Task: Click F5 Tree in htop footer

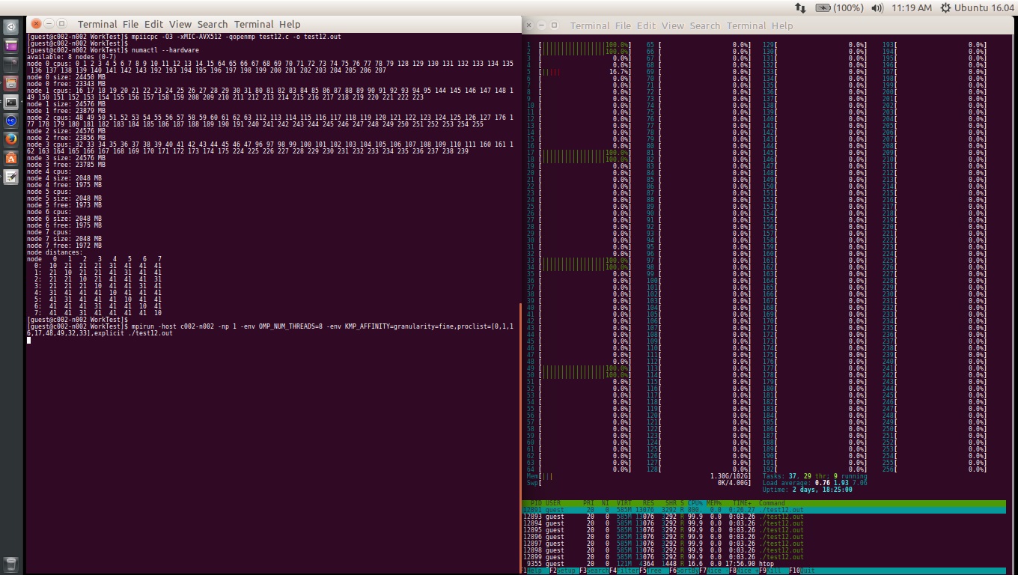Action: pyautogui.click(x=654, y=571)
